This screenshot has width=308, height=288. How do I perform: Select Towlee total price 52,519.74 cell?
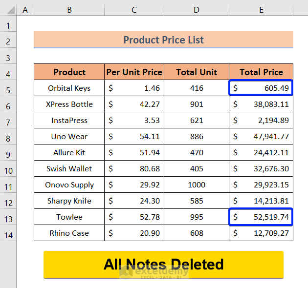[261, 217]
